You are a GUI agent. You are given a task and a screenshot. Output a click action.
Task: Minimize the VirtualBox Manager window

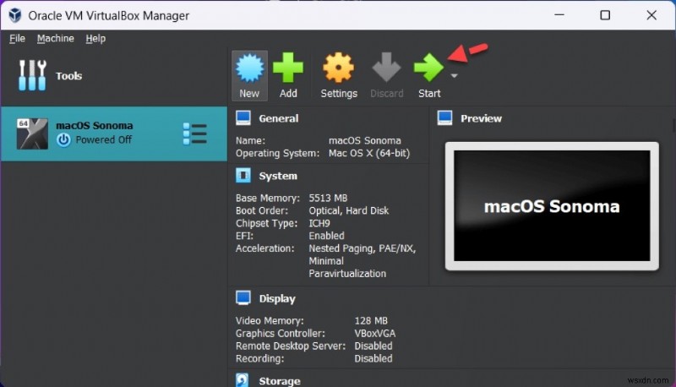559,15
